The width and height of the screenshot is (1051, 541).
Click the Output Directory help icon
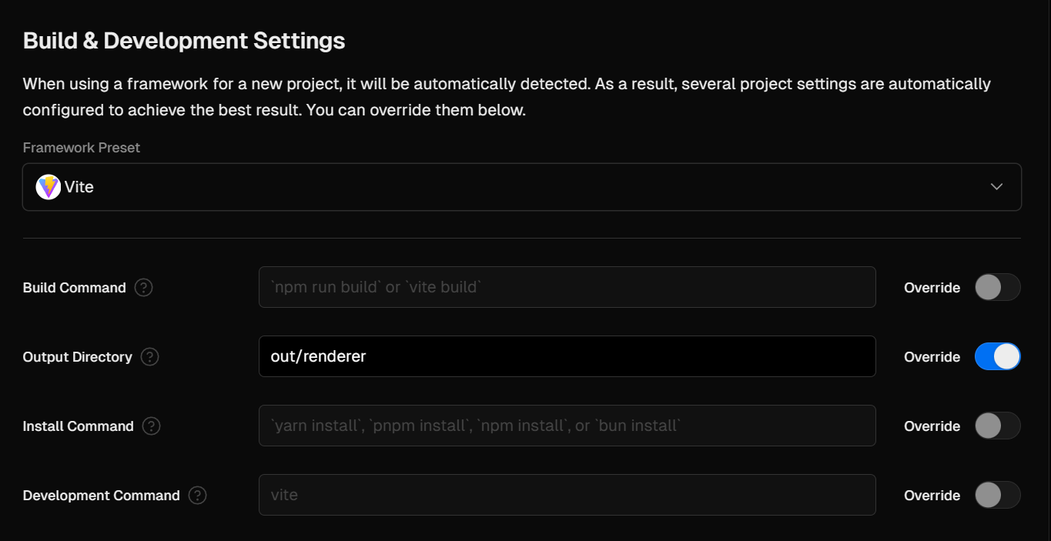pos(150,357)
